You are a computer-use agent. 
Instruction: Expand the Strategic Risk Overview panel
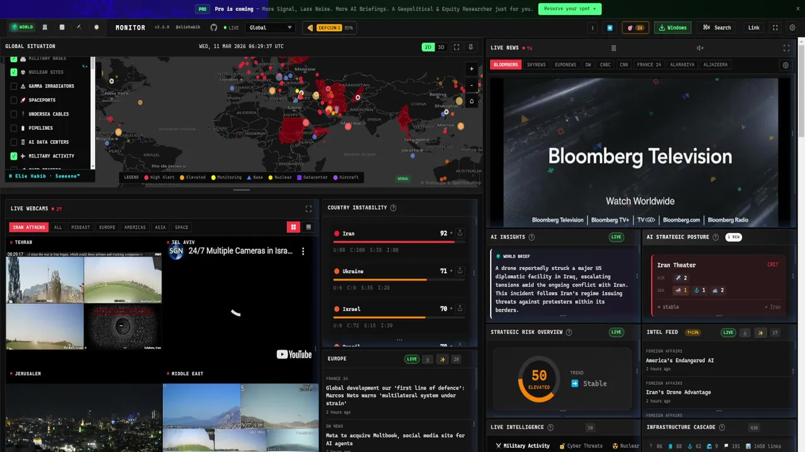pos(563,411)
